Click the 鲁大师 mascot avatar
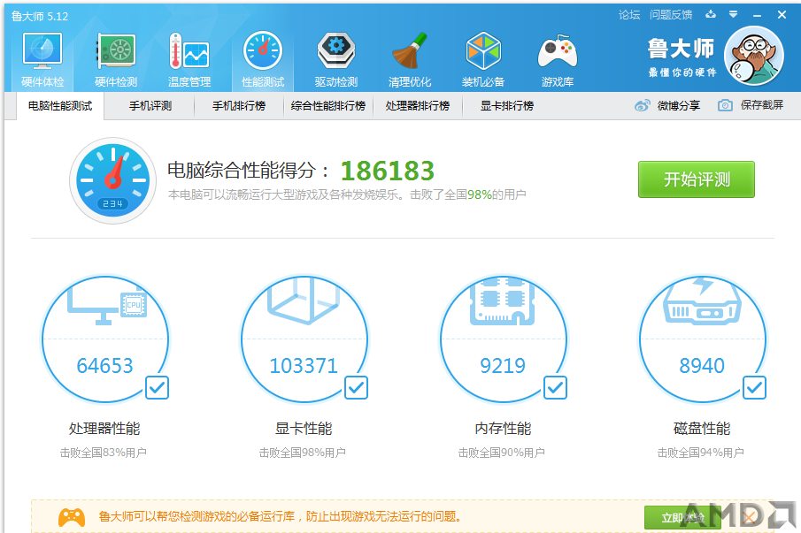Image resolution: width=801 pixels, height=533 pixels. tap(754, 56)
